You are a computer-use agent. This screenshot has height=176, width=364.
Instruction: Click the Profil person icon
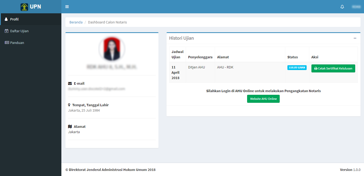(x=6, y=19)
